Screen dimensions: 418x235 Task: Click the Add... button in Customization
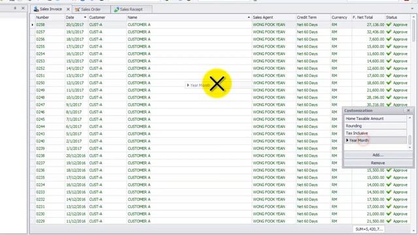(x=378, y=155)
